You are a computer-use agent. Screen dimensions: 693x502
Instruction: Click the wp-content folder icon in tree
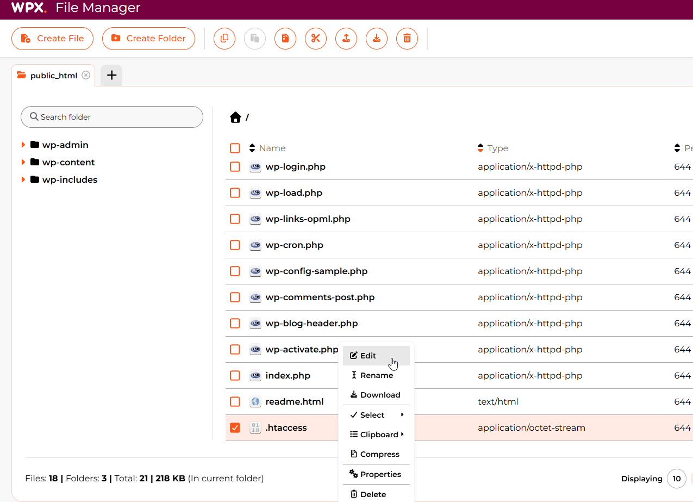(x=35, y=162)
